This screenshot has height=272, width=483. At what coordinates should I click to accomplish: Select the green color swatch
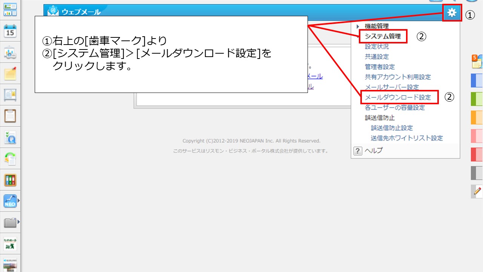(477, 99)
